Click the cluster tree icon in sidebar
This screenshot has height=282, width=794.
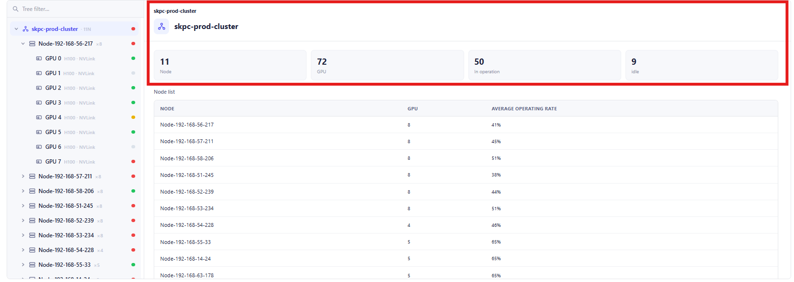pos(26,29)
